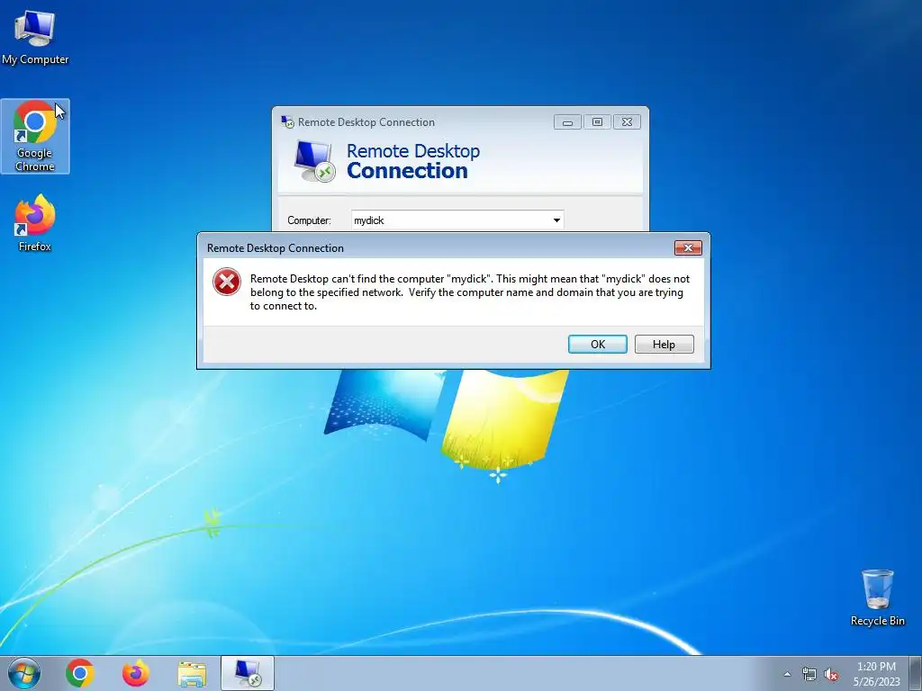The image size is (922, 691).
Task: Launch Chrome from the taskbar
Action: 80,673
